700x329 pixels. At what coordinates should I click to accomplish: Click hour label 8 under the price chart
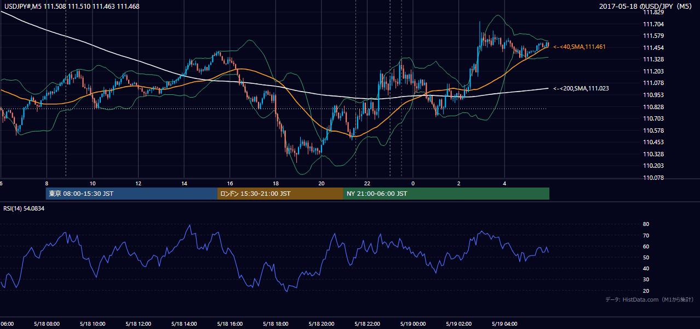click(x=47, y=183)
